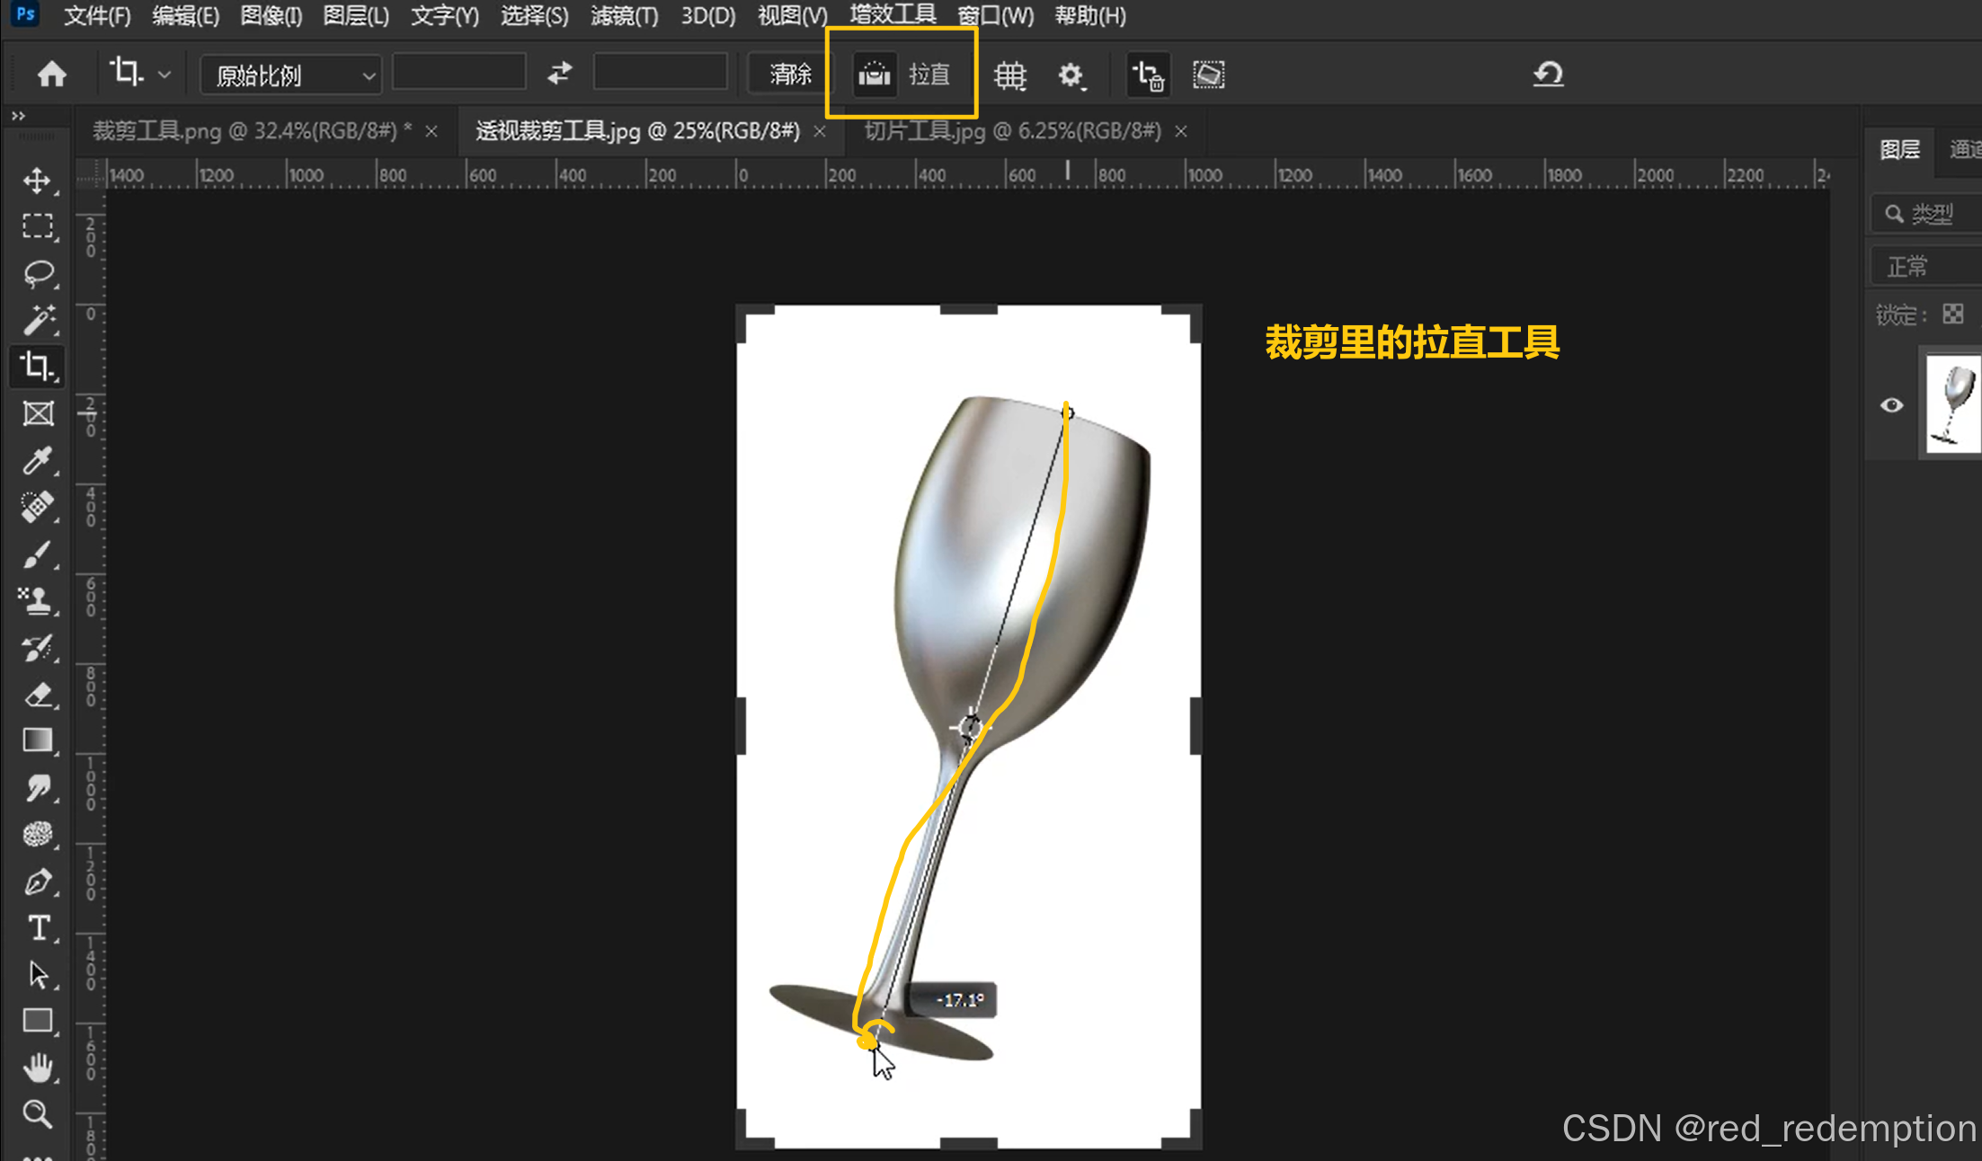Go to the Home screen icon
This screenshot has width=1982, height=1161.
click(51, 74)
